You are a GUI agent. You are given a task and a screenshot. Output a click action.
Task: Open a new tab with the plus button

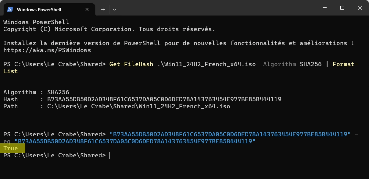click(103, 9)
